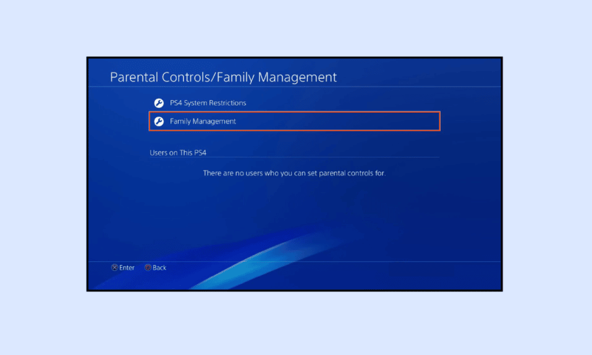Open the Family Management menu item

pos(295,121)
